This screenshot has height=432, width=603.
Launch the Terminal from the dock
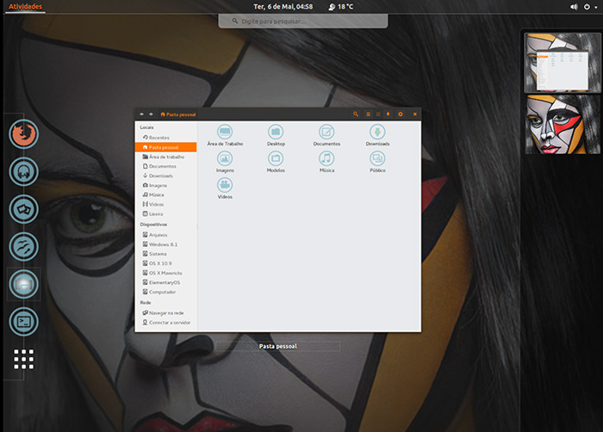[24, 322]
